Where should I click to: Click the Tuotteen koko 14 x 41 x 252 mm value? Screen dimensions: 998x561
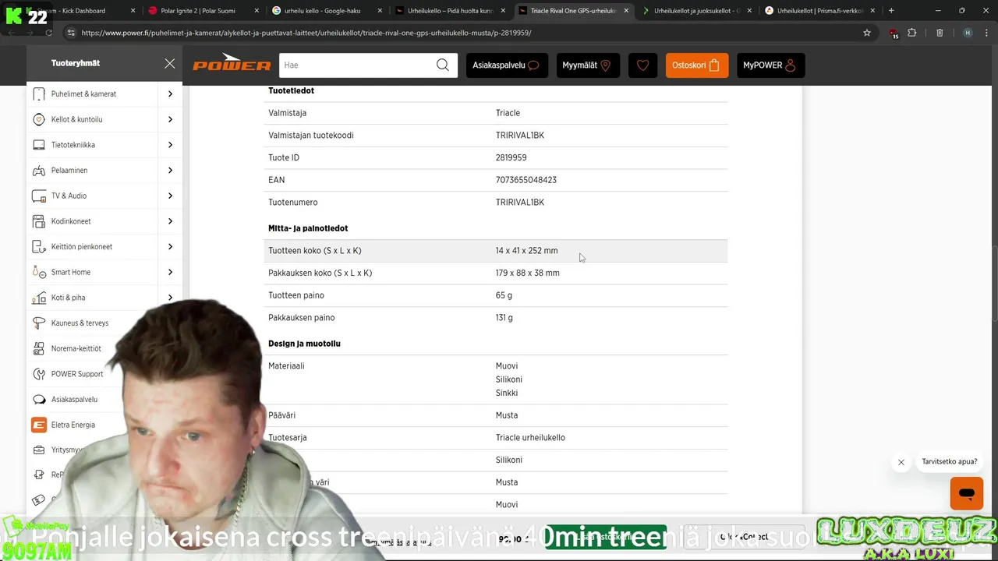tap(527, 251)
